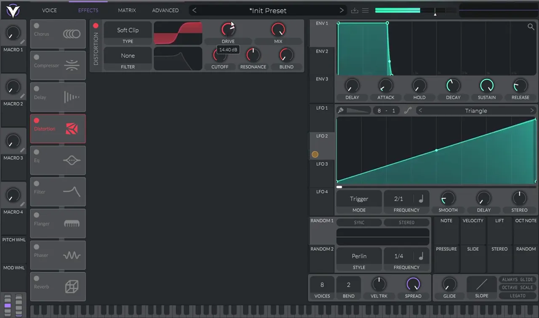Enable the Phaser effect
539x318 pixels.
click(x=37, y=247)
